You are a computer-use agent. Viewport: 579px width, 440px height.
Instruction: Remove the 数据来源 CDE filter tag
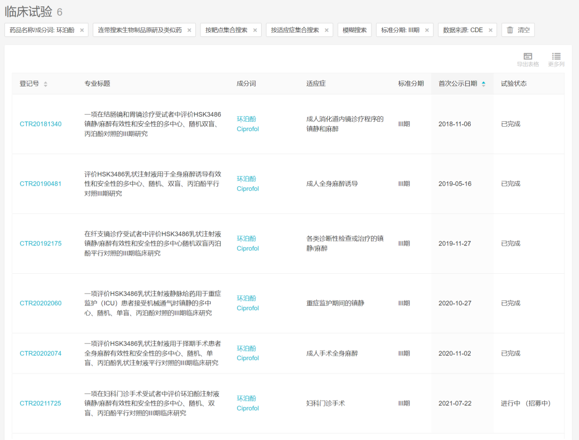click(x=491, y=31)
